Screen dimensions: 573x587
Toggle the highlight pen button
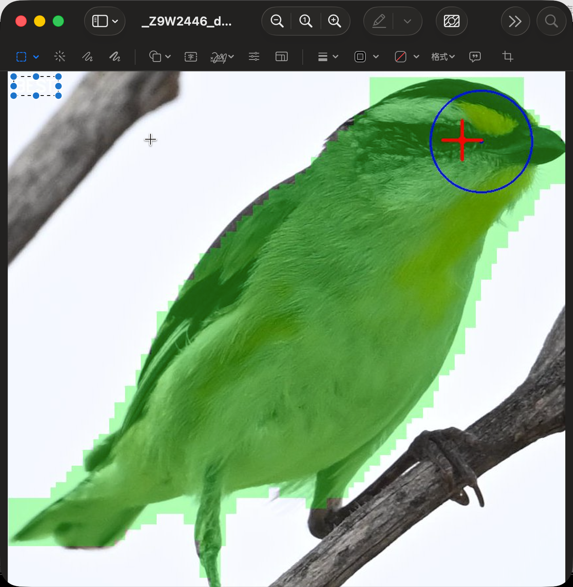click(x=379, y=21)
